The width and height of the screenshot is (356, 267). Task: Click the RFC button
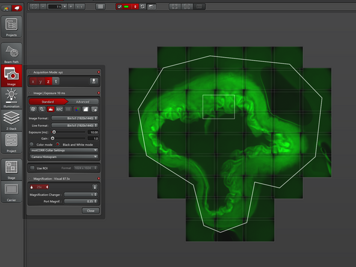(x=60, y=109)
